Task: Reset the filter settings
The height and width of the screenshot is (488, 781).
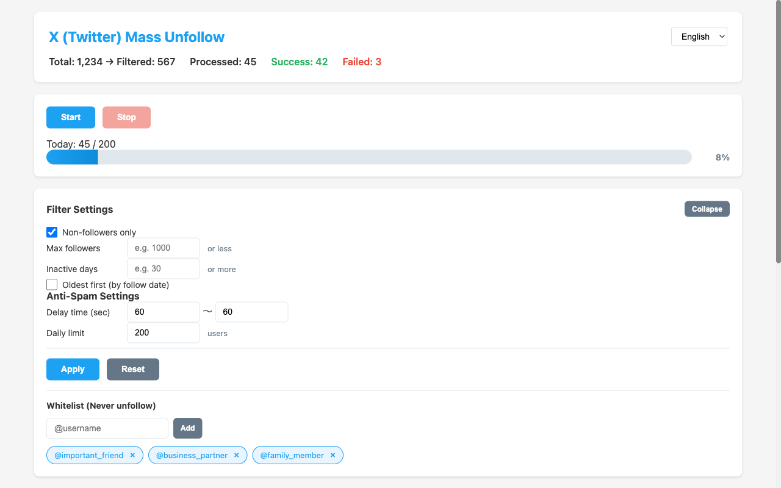Action: click(x=133, y=369)
